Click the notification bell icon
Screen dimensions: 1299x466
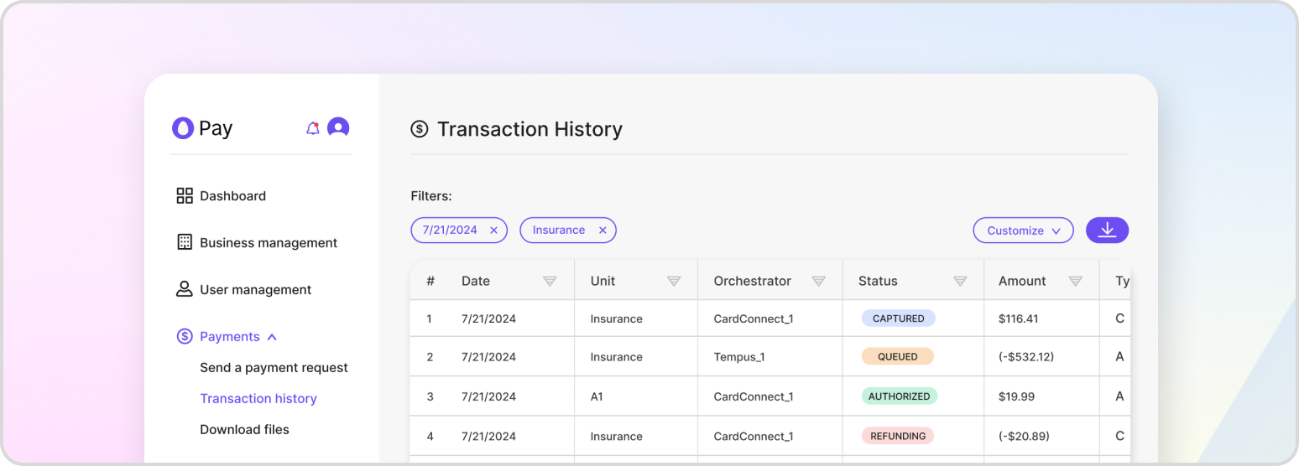click(313, 128)
